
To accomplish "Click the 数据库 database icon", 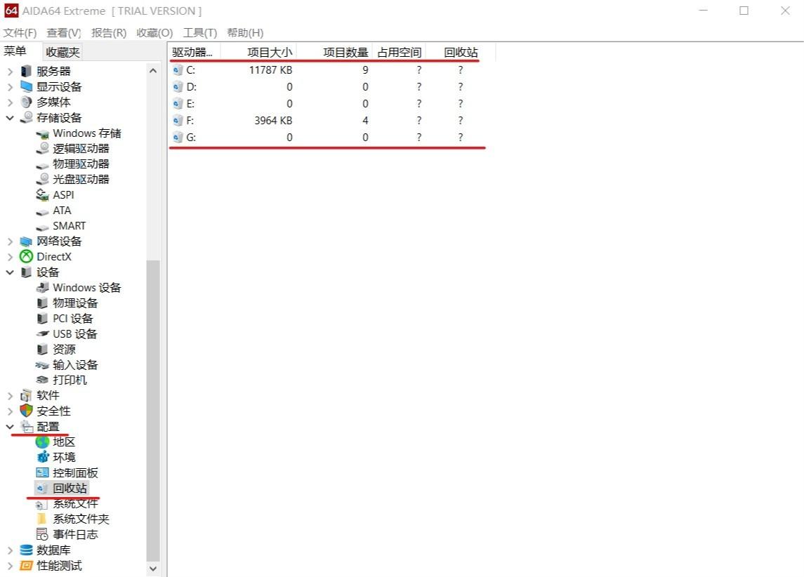I will tap(26, 550).
